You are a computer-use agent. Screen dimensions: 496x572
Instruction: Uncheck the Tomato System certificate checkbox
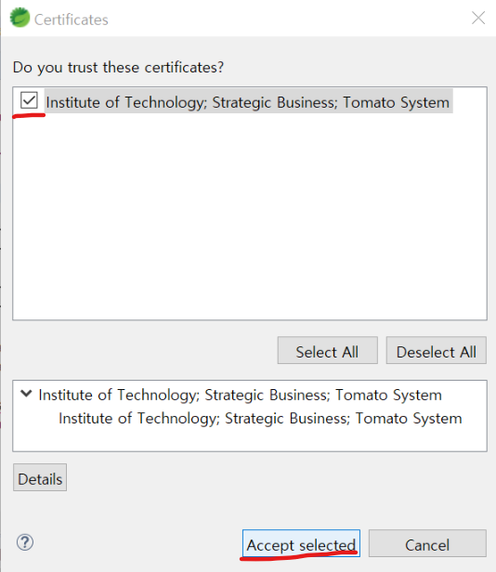29,100
